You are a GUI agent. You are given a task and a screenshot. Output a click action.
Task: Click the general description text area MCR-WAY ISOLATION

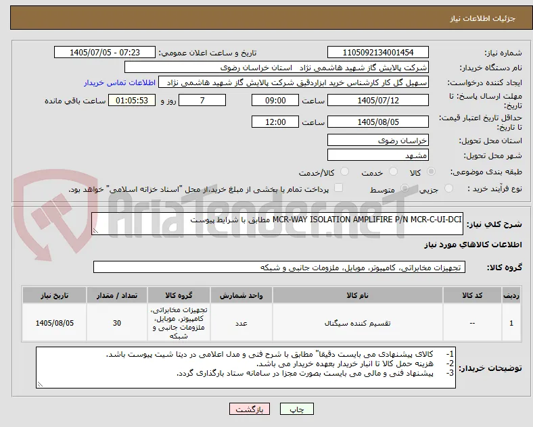click(277, 224)
